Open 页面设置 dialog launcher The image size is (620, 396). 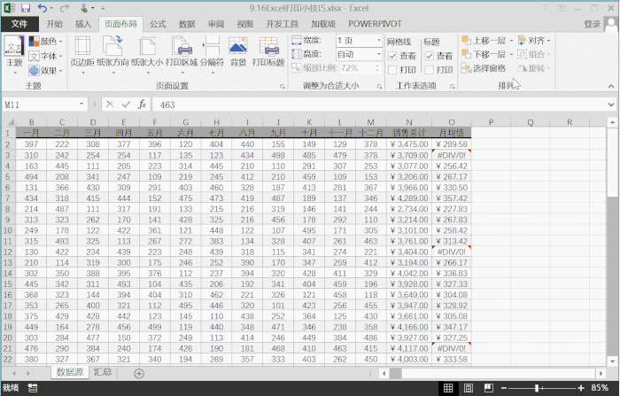pos(283,86)
